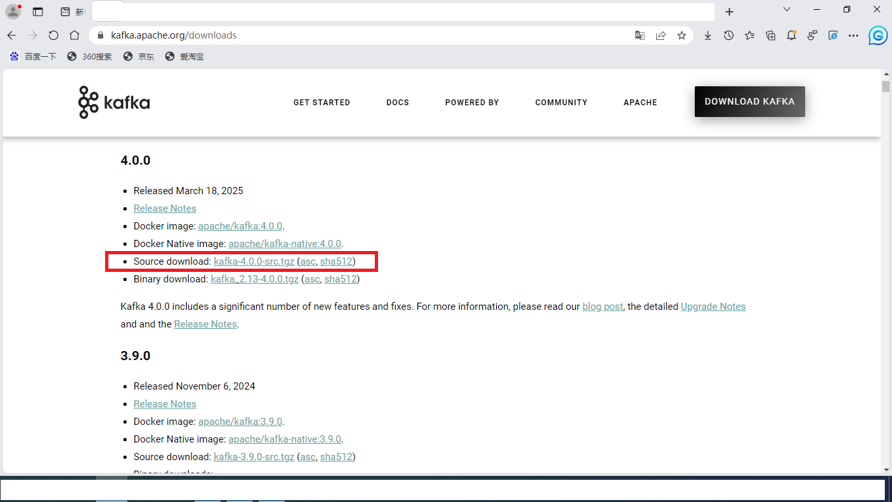Open the 4.0.0 Release Notes bullet link
892x502 pixels.
point(165,209)
